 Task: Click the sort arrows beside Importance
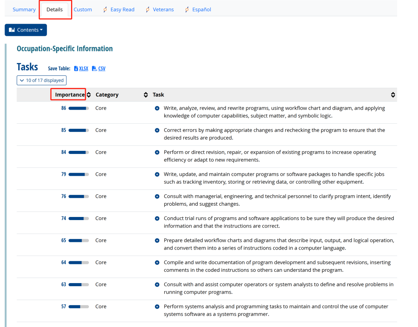(89, 95)
